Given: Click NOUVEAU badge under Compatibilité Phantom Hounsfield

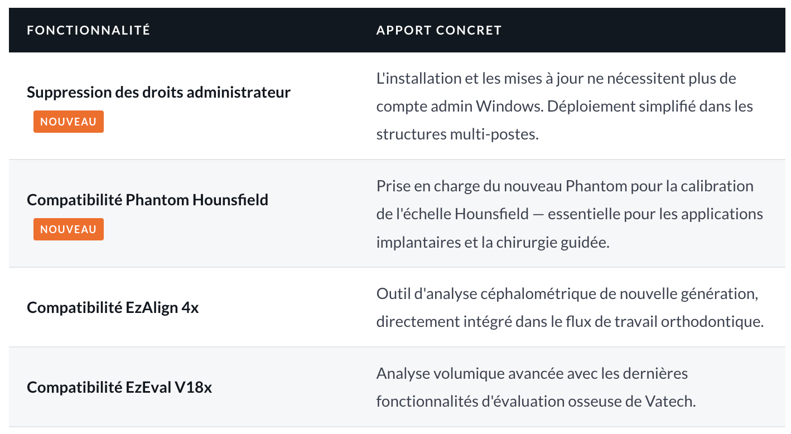Looking at the screenshot, I should (x=69, y=229).
